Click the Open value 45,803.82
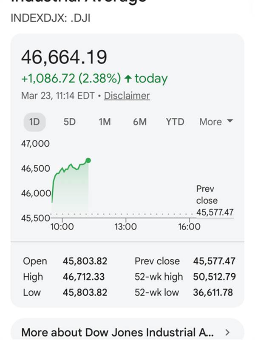 85,261
